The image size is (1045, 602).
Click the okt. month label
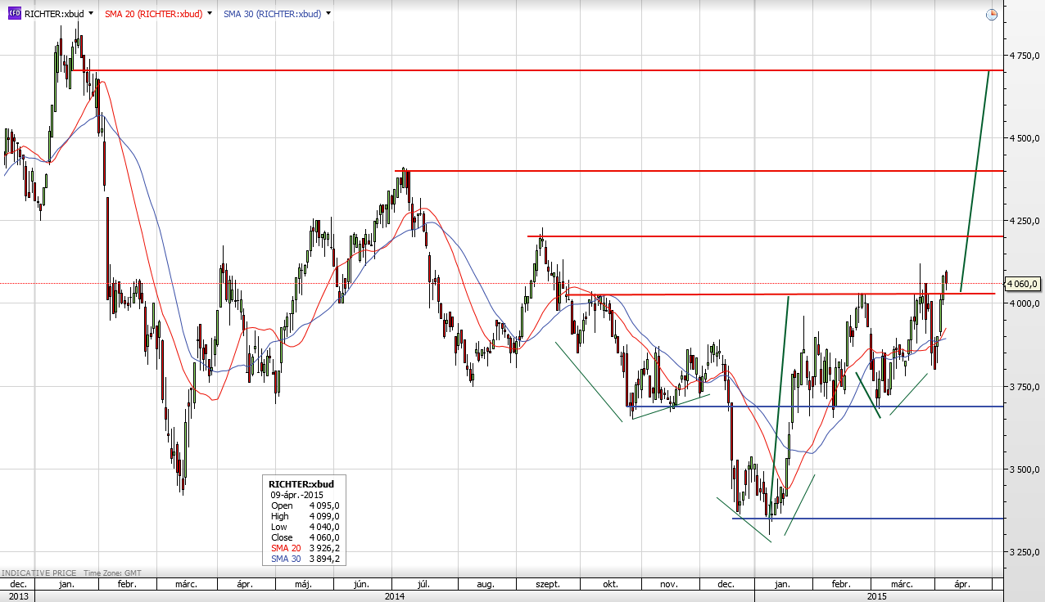(x=610, y=585)
